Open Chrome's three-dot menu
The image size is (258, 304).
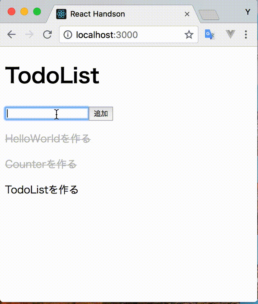246,34
